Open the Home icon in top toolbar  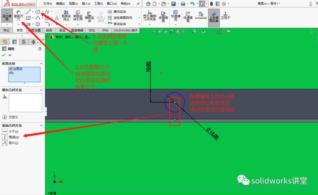[148, 3]
